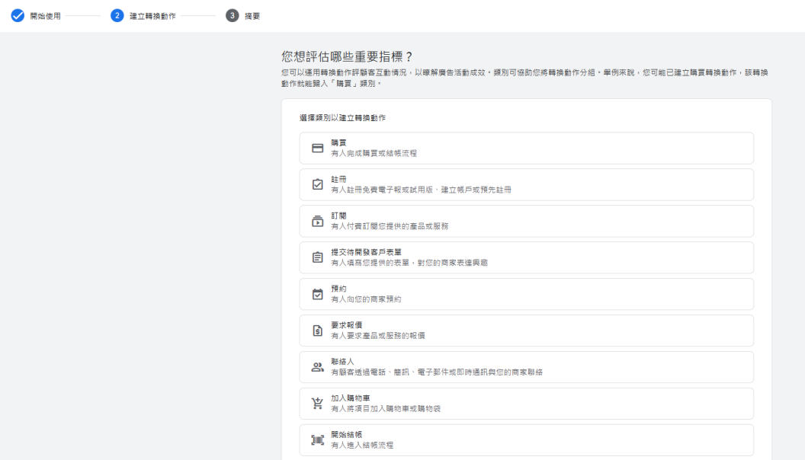Click the clipboard check icon for 註冊
This screenshot has height=460, width=805.
[x=318, y=185]
